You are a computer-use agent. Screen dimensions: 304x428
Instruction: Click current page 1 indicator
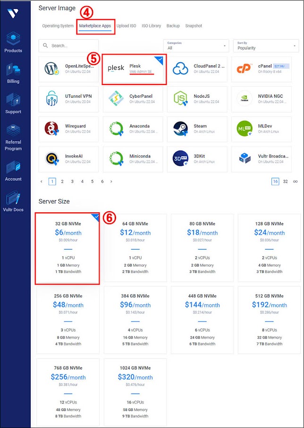pyautogui.click(x=52, y=182)
